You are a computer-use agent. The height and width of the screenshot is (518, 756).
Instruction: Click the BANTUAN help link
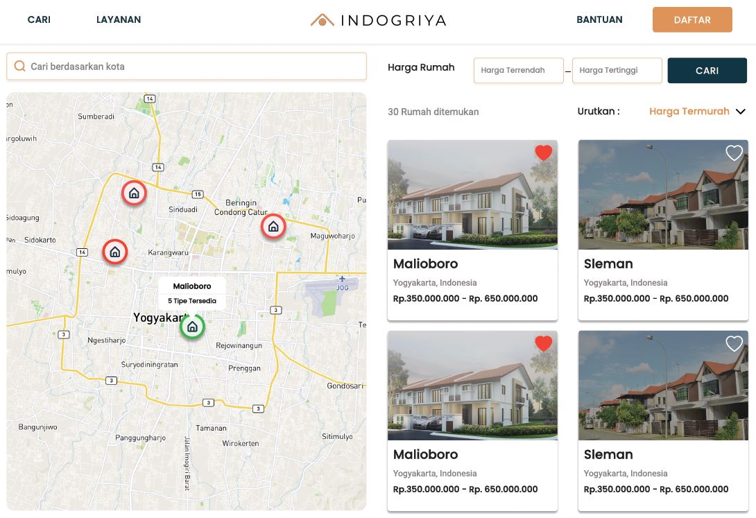(x=599, y=20)
